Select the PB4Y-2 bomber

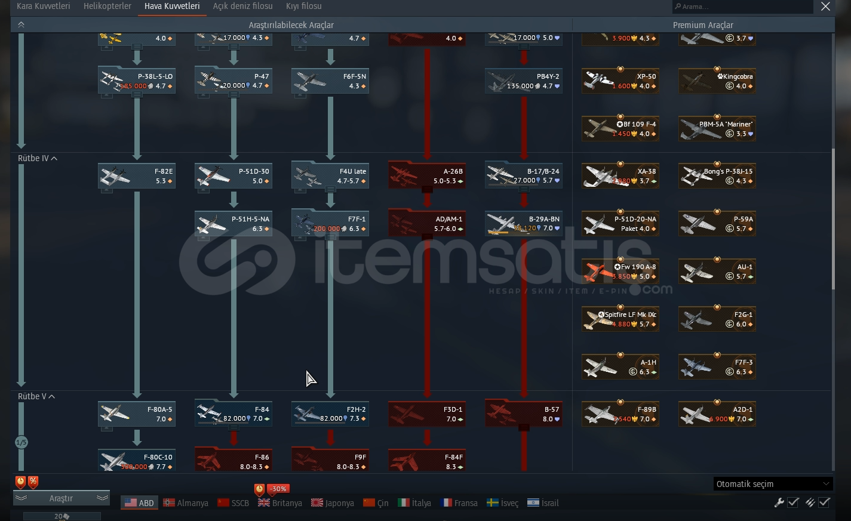click(x=524, y=81)
